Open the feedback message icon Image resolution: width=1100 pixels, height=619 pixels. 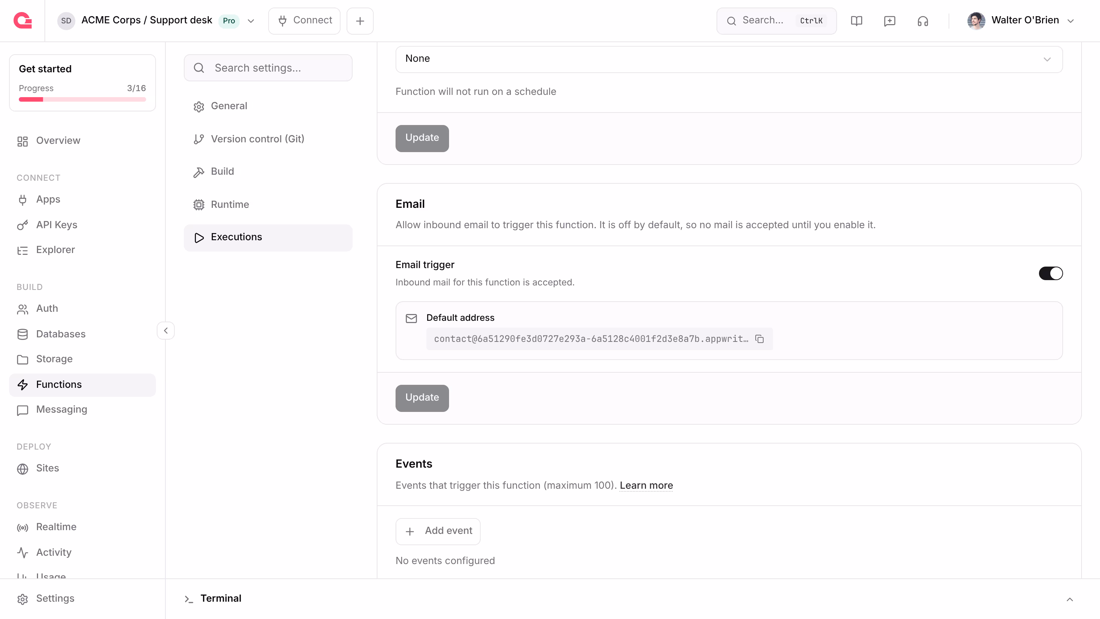pos(889,21)
